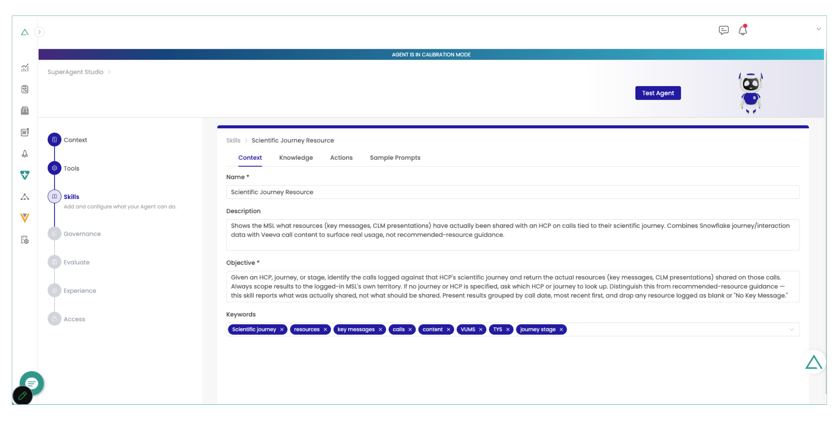This screenshot has height=426, width=839.
Task: Open the document settings icon in sidebar
Action: click(25, 240)
